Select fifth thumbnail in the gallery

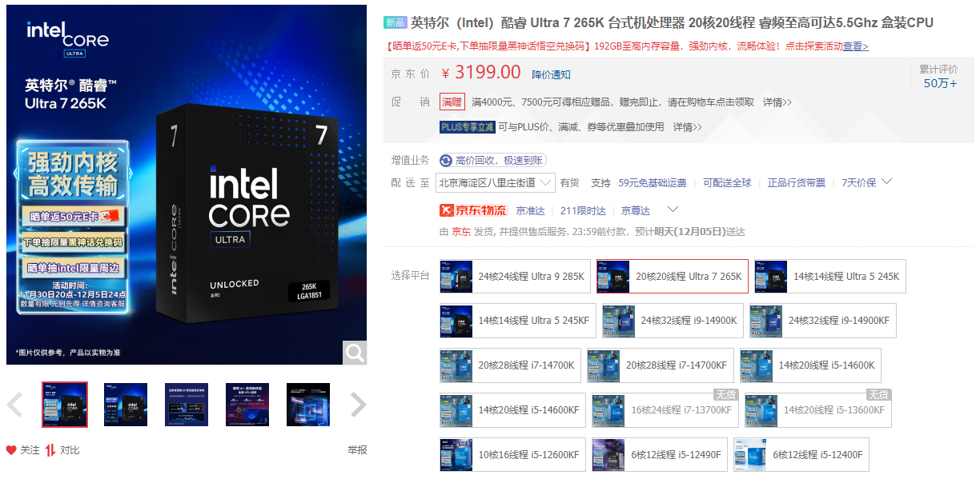point(308,405)
